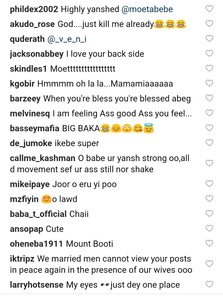Toggle like on callme_kashman's comment
This screenshot has width=223, height=297.
(209, 163)
